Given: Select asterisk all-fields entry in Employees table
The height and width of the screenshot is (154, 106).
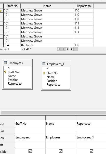Looking at the screenshot, I should coord(9,68).
